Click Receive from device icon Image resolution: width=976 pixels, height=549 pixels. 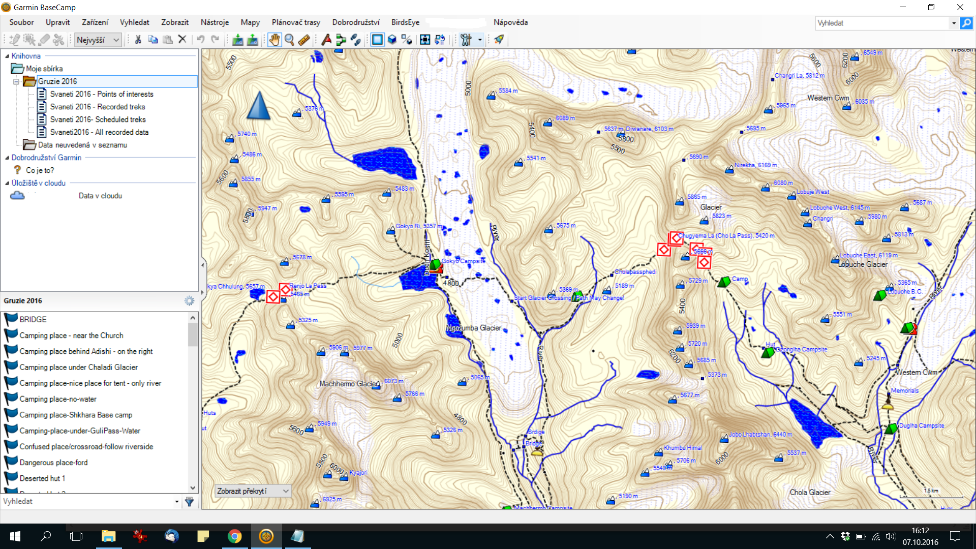252,40
